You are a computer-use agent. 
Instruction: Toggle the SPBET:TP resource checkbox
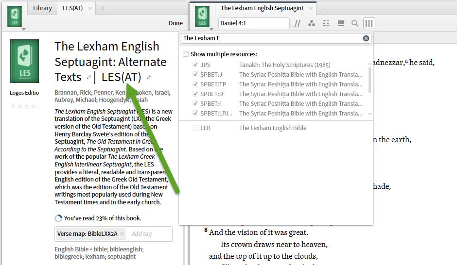pos(195,84)
